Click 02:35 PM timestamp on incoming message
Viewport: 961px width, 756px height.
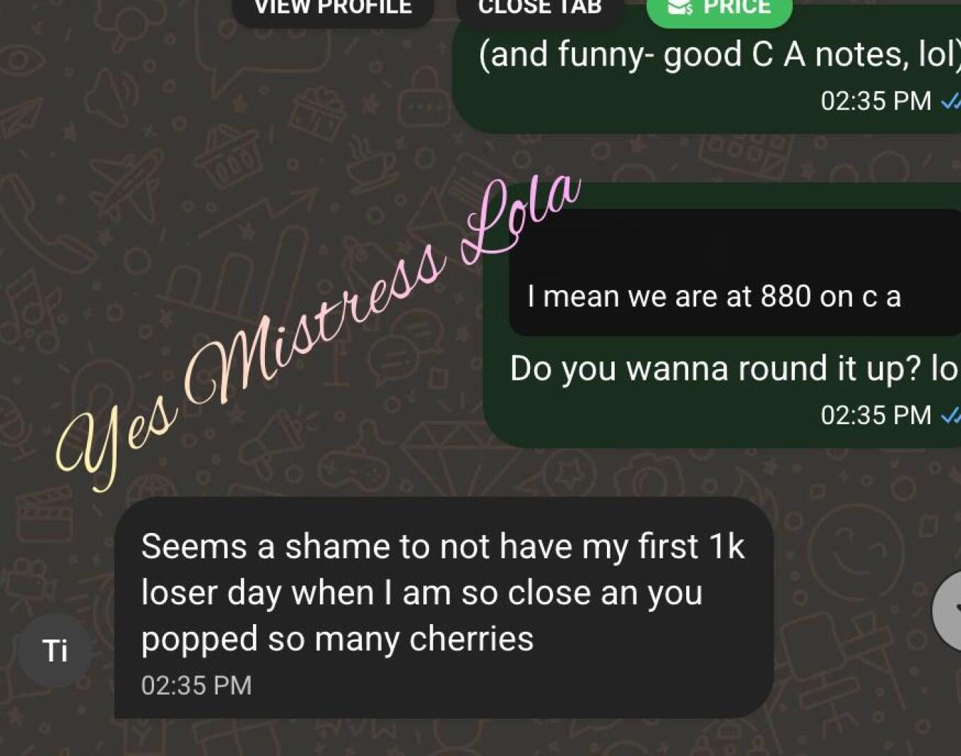click(x=196, y=685)
